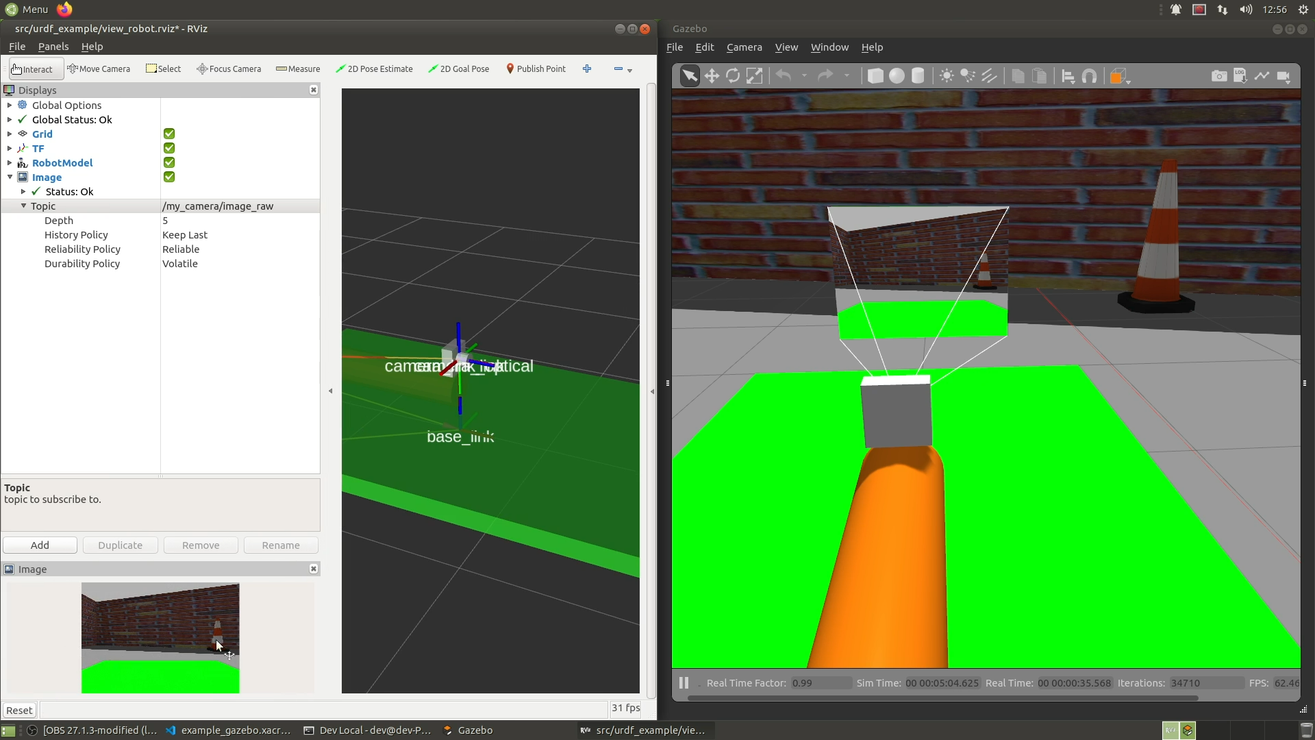Open the Gazebo undo history dropdown
This screenshot has width=1315, height=740.
point(804,76)
